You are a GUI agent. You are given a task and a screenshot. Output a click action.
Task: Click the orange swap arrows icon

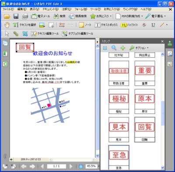62,25
